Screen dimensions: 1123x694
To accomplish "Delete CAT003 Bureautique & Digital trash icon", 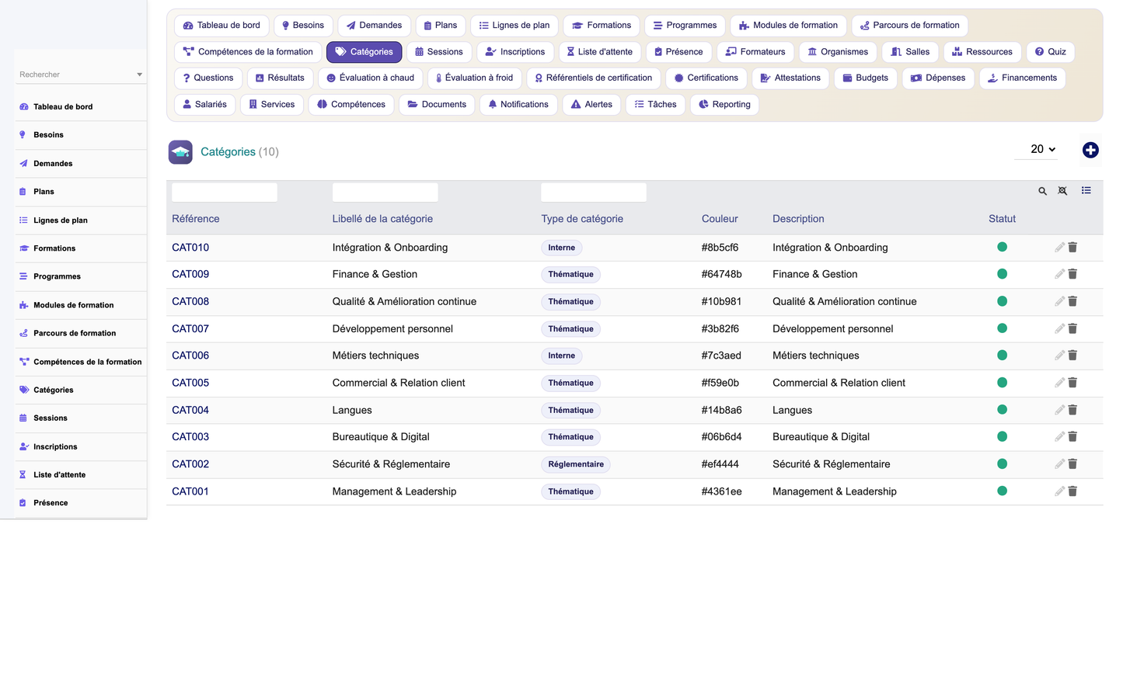I will pyautogui.click(x=1072, y=436).
